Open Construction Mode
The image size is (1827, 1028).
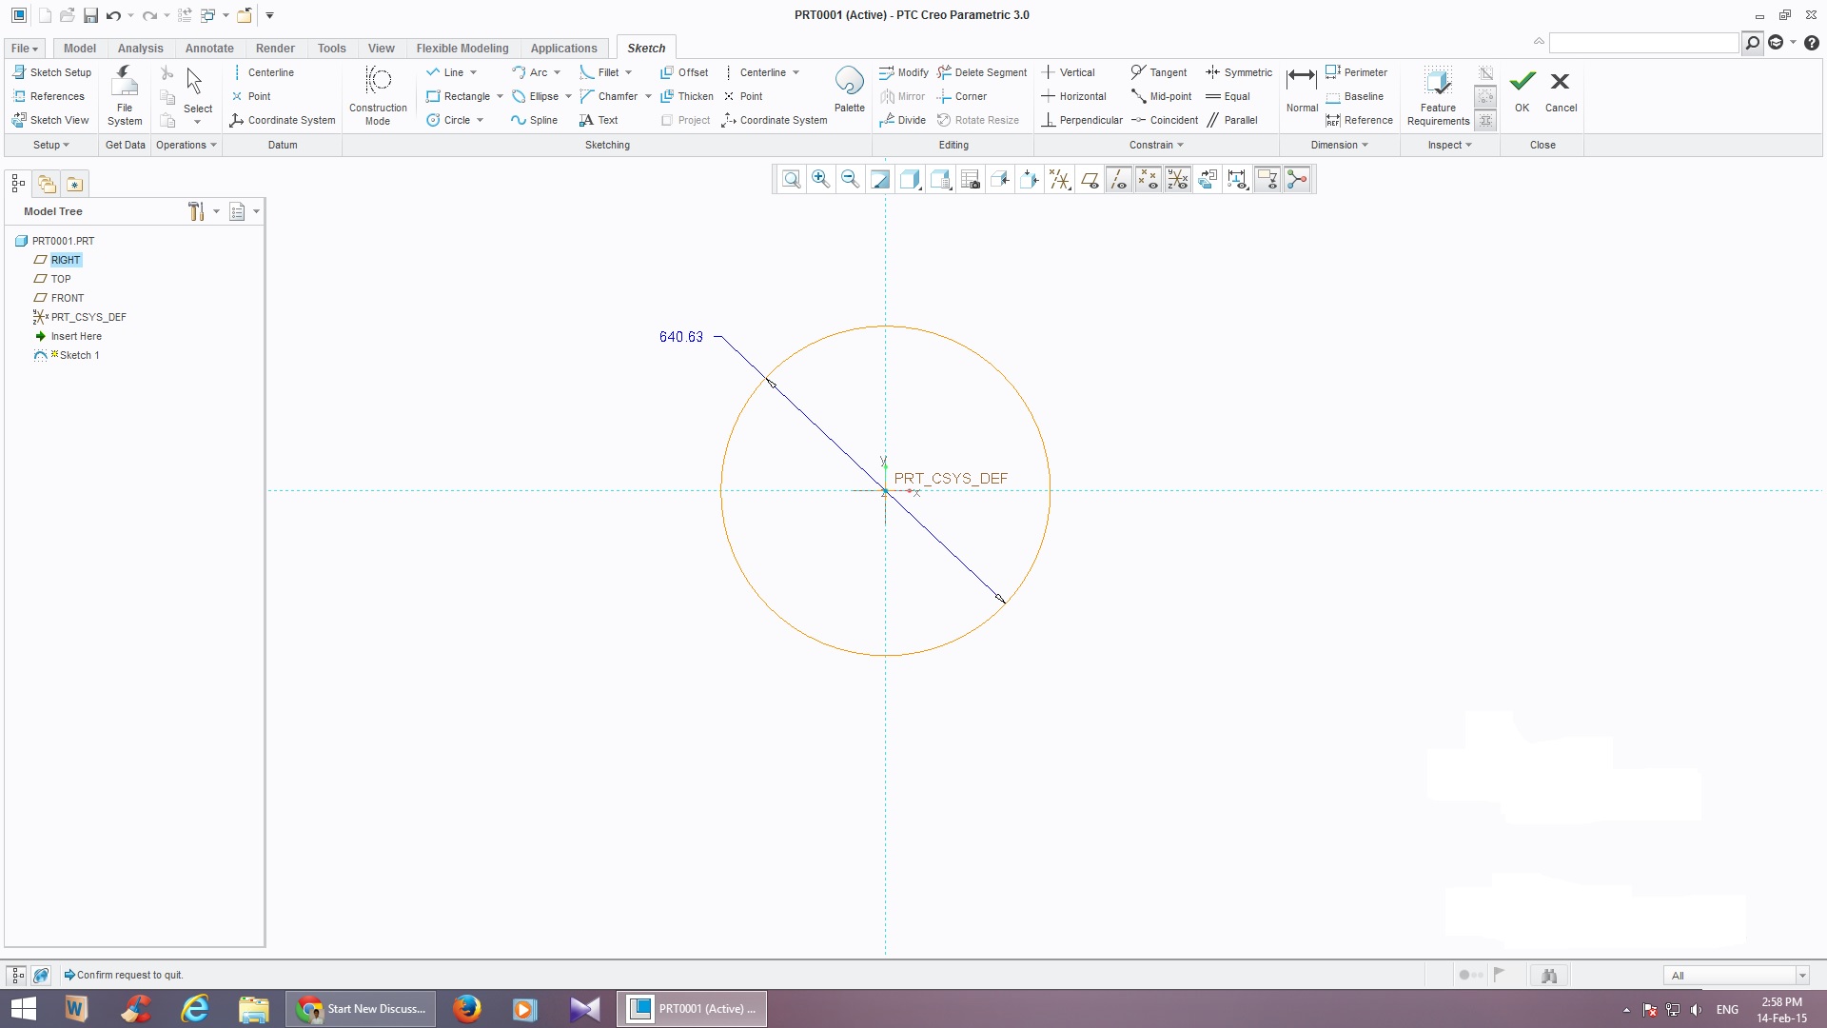pyautogui.click(x=378, y=93)
